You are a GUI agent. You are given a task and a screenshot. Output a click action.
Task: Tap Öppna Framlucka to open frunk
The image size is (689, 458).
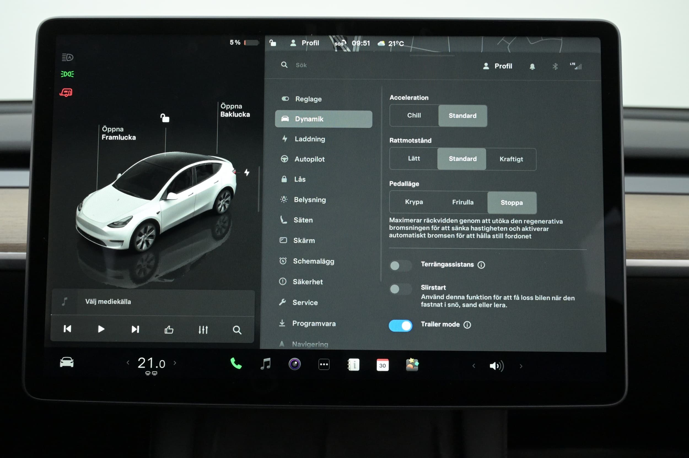119,133
